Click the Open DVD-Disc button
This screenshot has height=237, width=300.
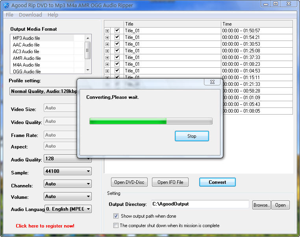pos(129,182)
